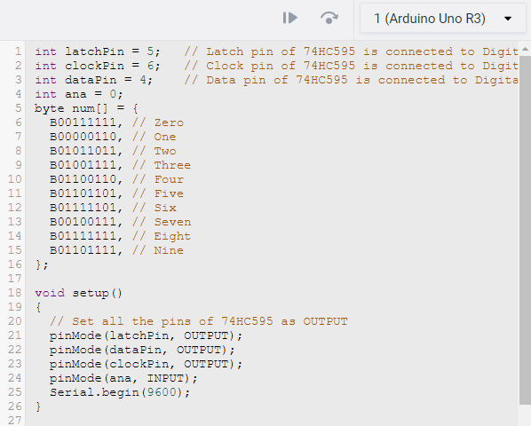531x426 pixels.
Task: Click on 'byte num[] = {' line
Action: click(86, 108)
